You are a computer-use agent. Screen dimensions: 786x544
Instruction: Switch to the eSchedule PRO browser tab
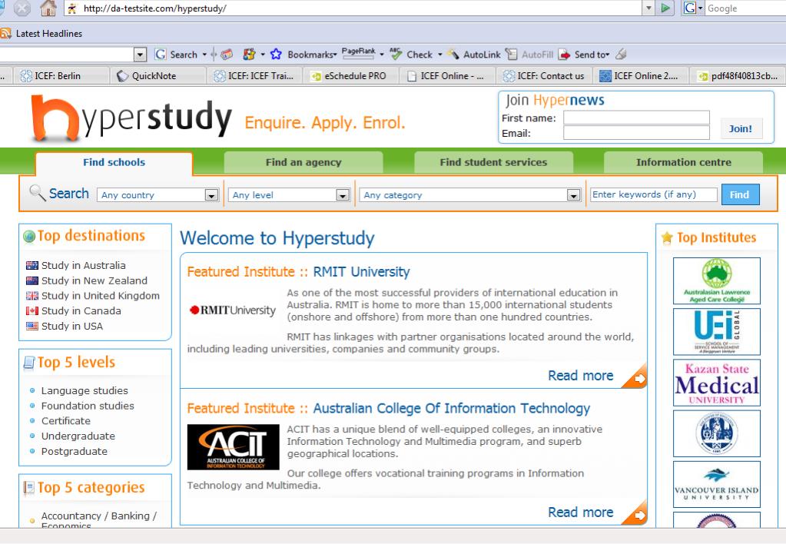coord(352,76)
